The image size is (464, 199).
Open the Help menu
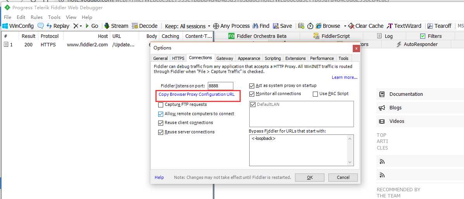87,17
